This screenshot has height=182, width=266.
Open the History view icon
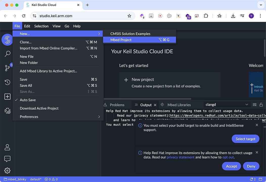7,82
